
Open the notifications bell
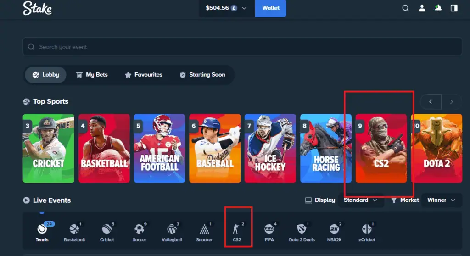(438, 8)
